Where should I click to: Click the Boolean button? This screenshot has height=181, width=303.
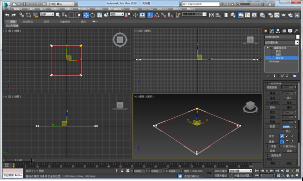[x=271, y=136]
